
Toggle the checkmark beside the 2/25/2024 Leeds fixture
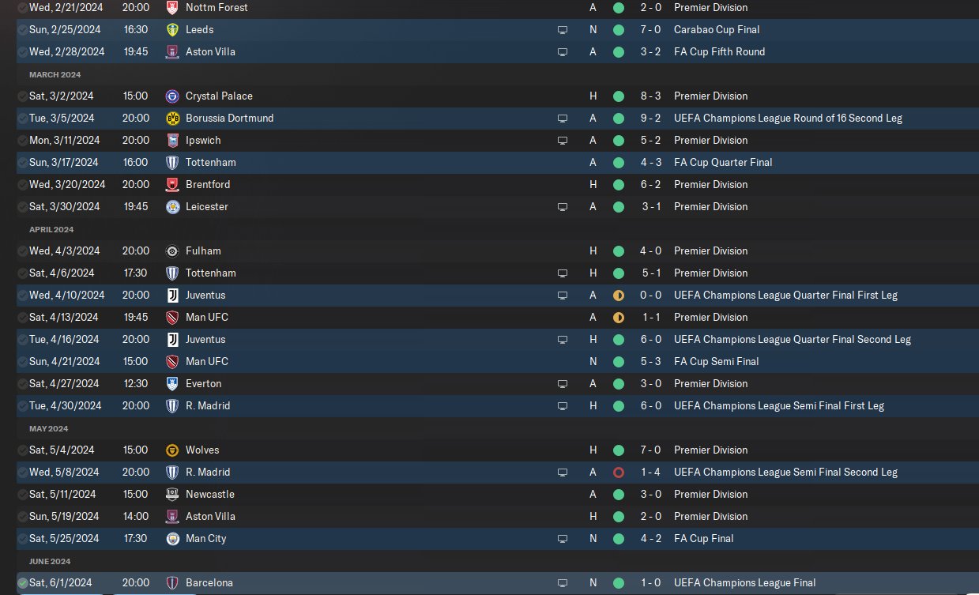(22, 29)
